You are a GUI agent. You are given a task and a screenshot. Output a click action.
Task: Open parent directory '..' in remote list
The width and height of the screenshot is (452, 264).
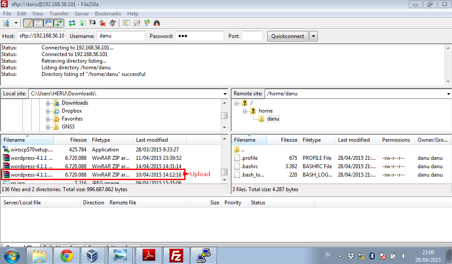342,150
